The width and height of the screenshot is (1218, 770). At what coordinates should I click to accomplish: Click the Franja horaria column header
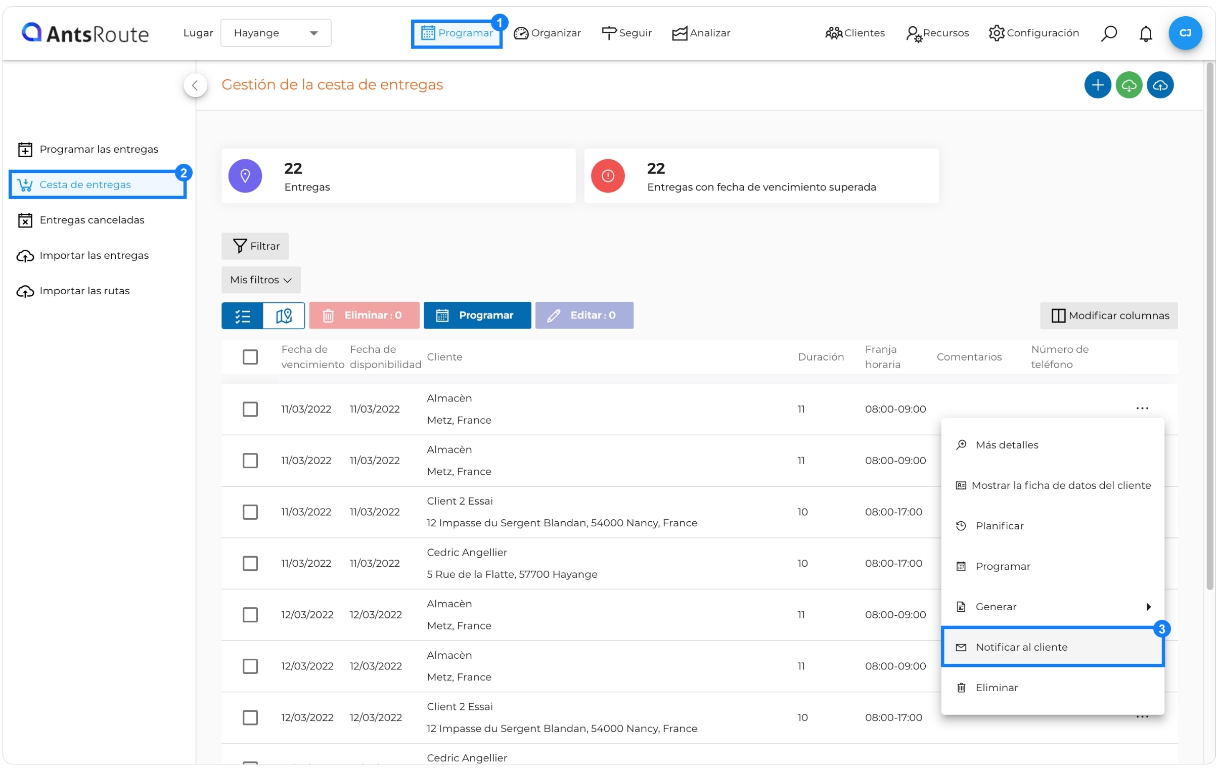click(882, 357)
